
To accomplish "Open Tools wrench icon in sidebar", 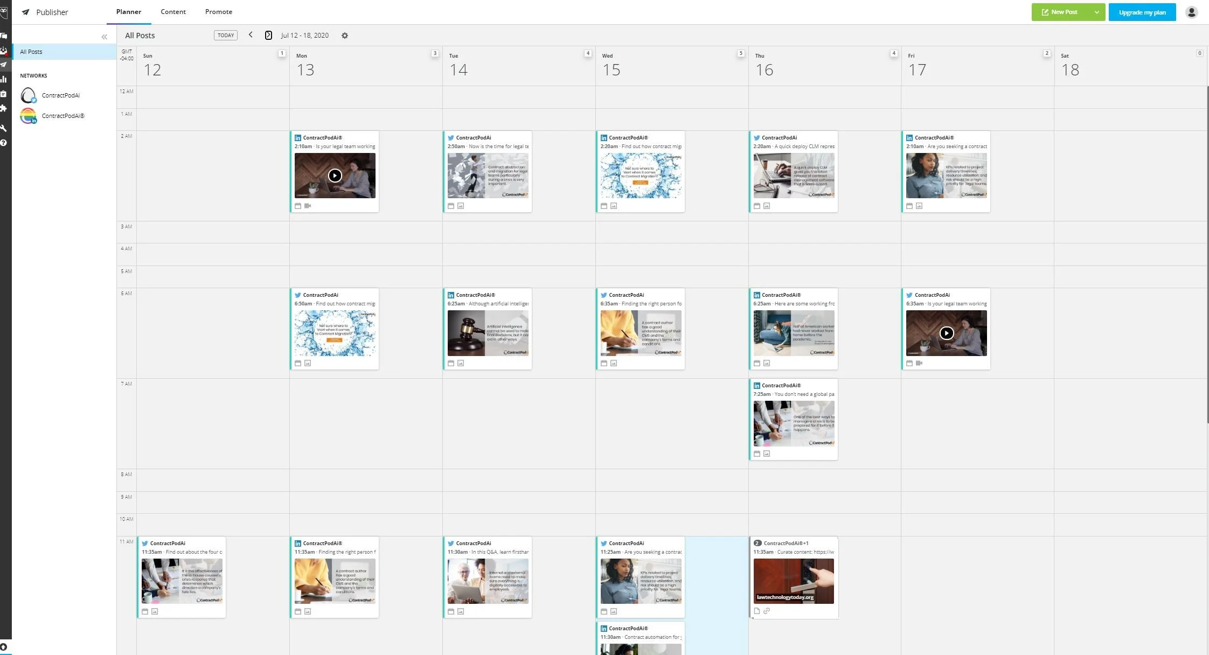I will 4,128.
